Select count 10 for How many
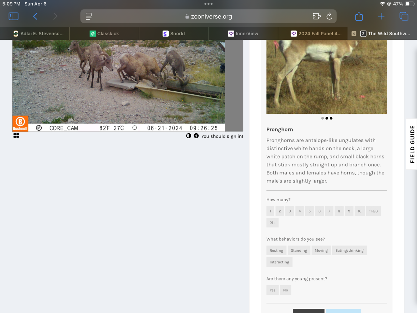This screenshot has width=417, height=313. [x=360, y=211]
